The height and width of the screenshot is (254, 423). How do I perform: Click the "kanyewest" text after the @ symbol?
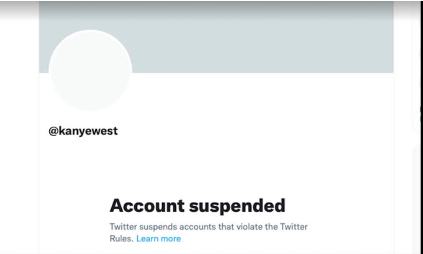88,131
